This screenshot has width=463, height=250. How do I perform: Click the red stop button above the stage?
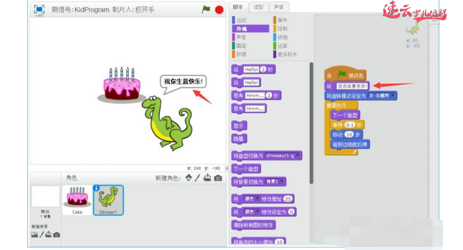tap(219, 10)
